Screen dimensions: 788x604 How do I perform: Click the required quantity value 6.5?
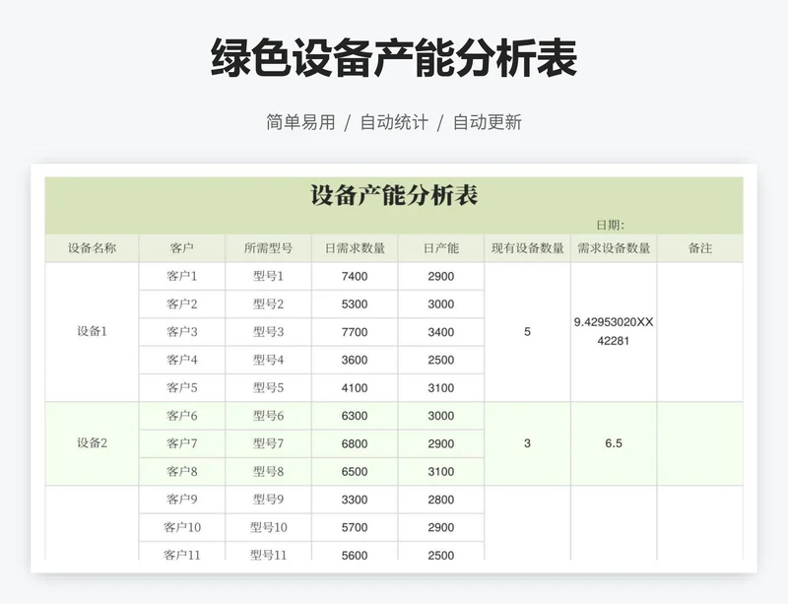click(614, 443)
